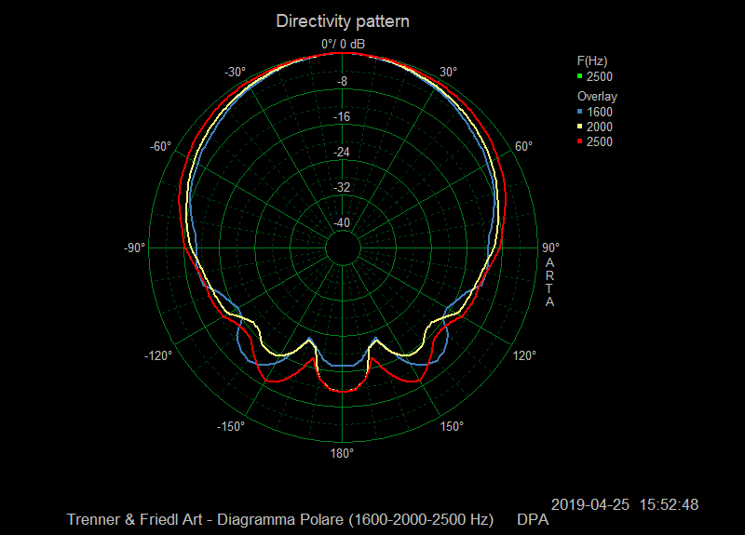The height and width of the screenshot is (535, 745).
Task: Click the '180°' bottom angle label
Action: (342, 453)
